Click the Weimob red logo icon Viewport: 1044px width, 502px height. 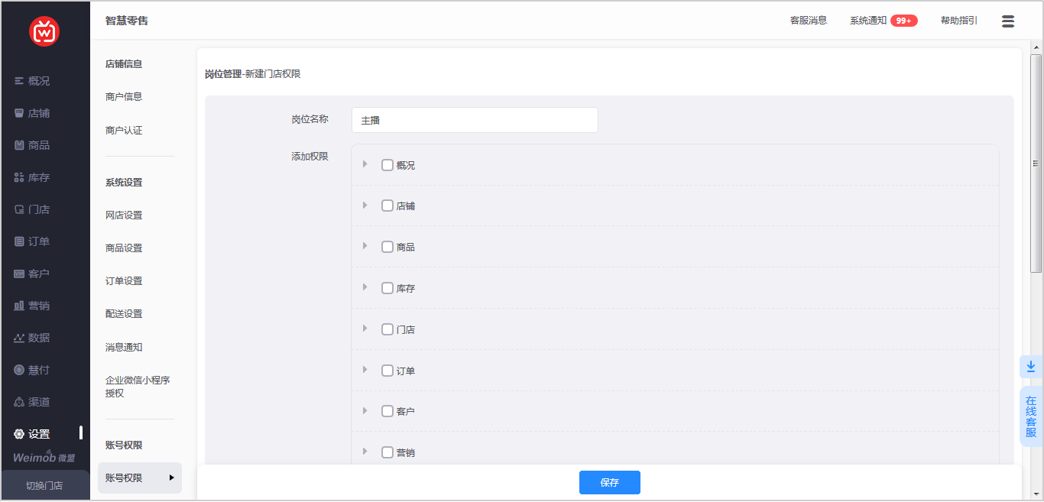[x=44, y=31]
